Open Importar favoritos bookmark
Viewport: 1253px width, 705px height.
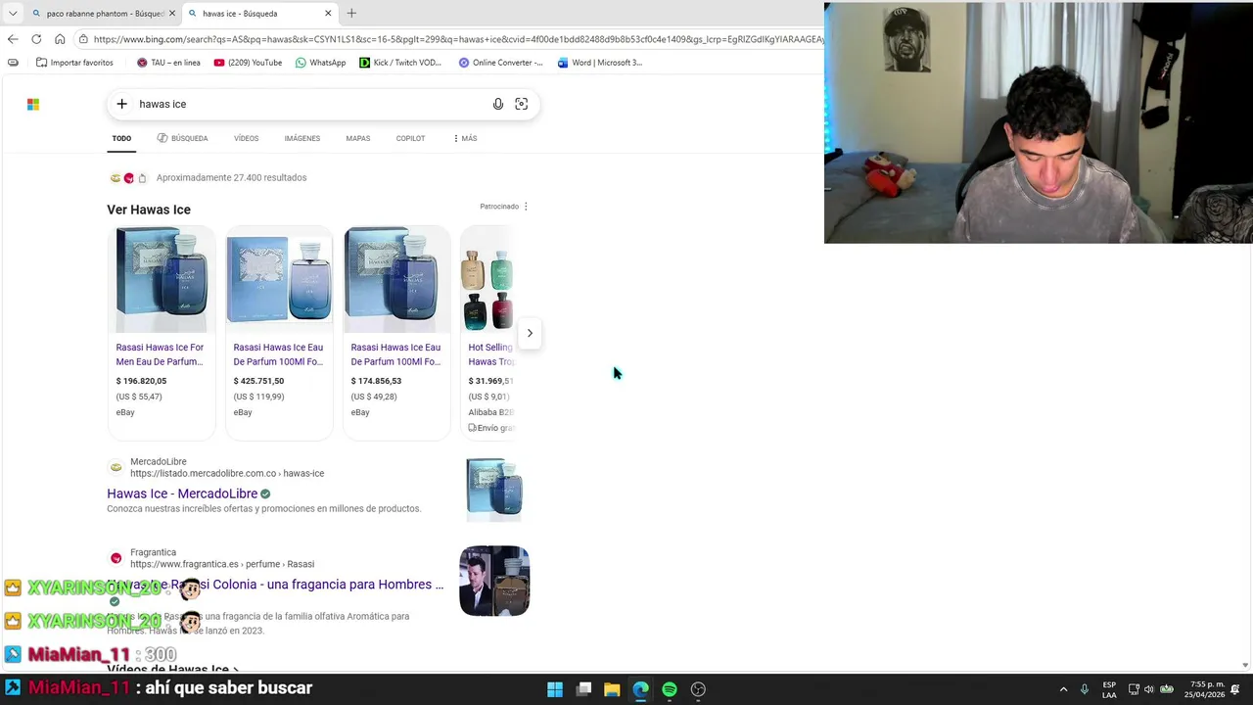click(x=74, y=63)
